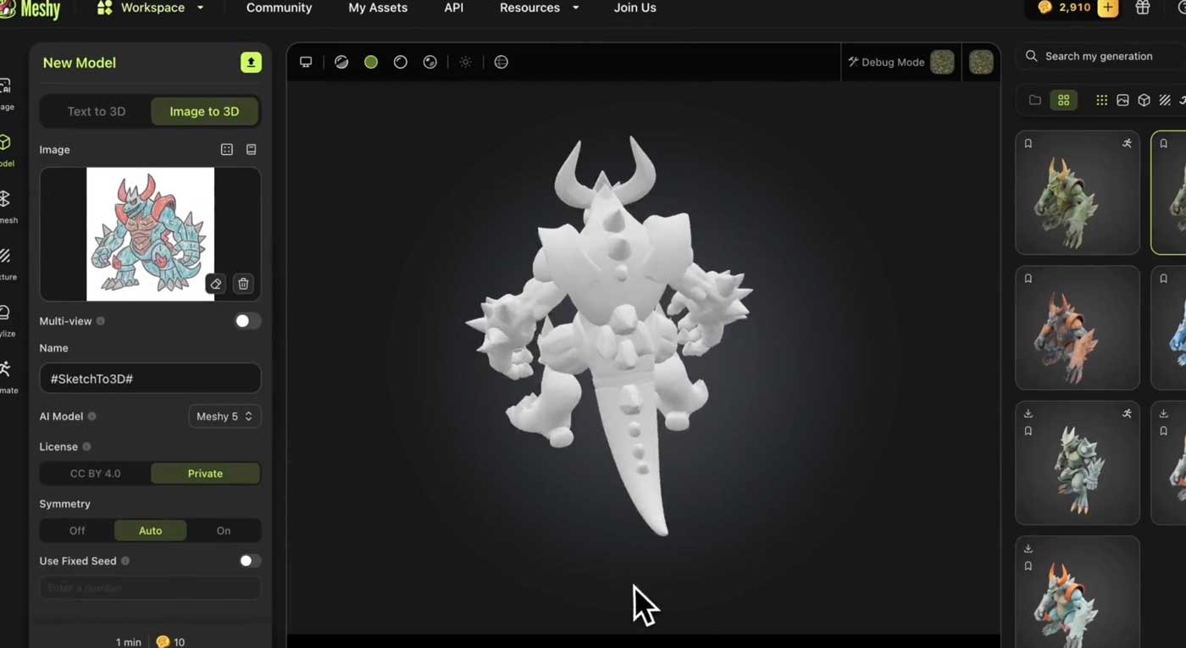Set Symmetry to Off
Viewport: 1186px width, 648px height.
click(76, 530)
